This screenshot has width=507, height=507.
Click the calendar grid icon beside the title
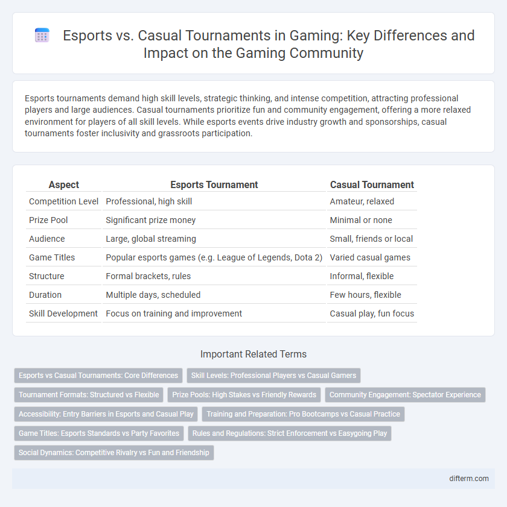42,35
